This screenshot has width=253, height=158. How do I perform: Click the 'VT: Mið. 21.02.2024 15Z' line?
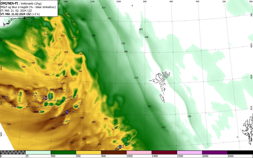click(x=20, y=14)
